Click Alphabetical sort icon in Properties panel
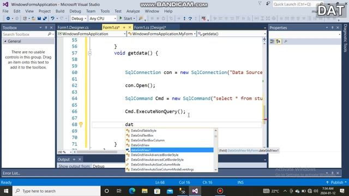349x196 pixels. [278, 41]
